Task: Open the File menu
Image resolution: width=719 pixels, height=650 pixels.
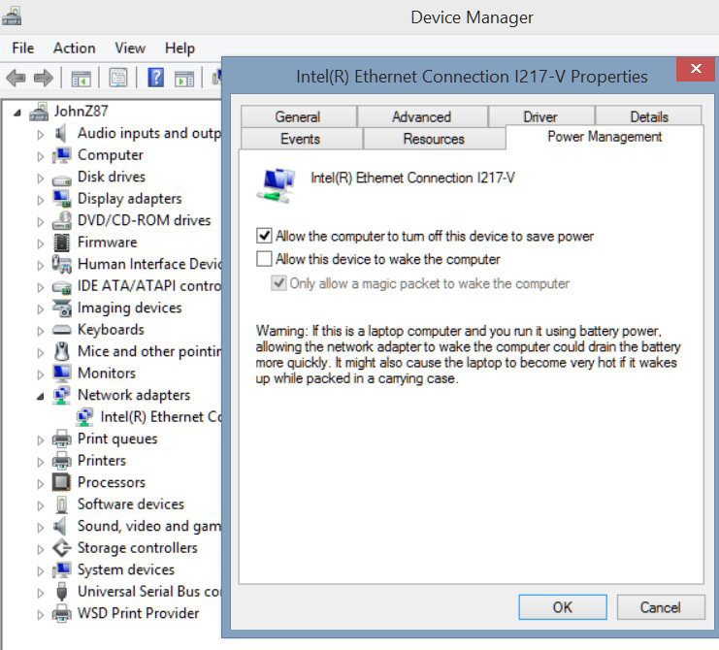Action: tap(23, 49)
